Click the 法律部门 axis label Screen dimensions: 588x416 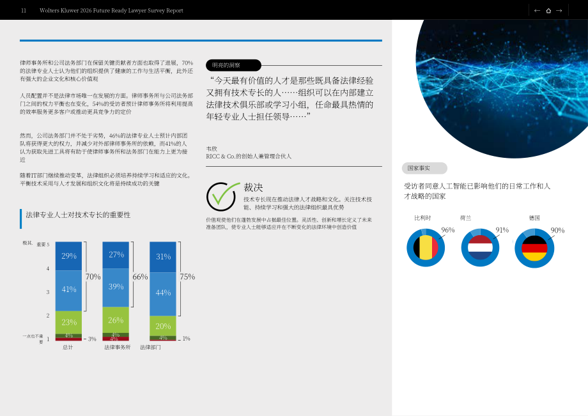coord(150,348)
